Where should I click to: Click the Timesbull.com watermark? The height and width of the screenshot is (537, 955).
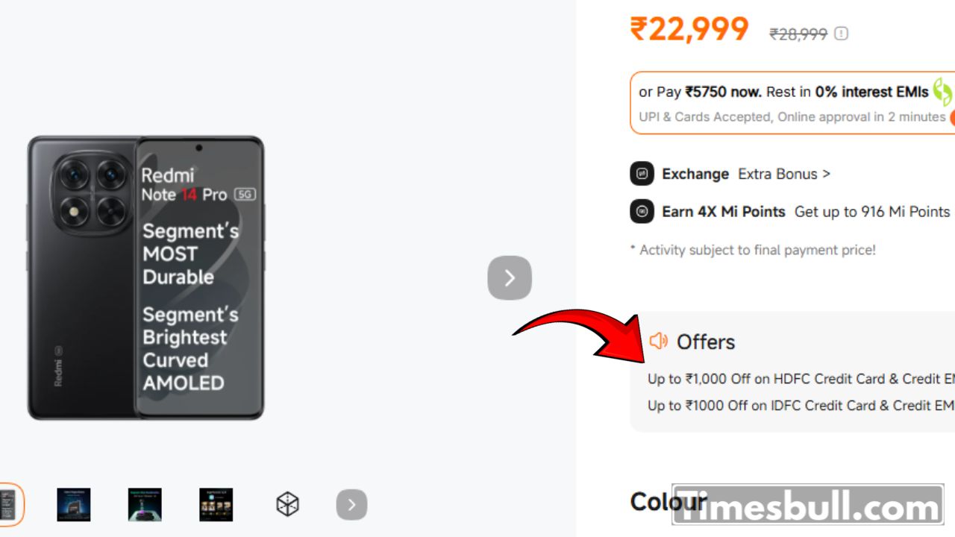[x=807, y=508]
